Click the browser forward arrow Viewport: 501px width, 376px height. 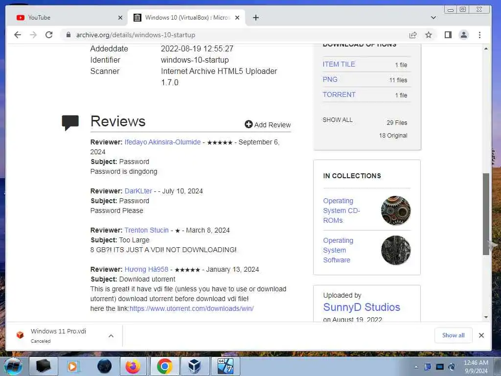click(x=33, y=35)
